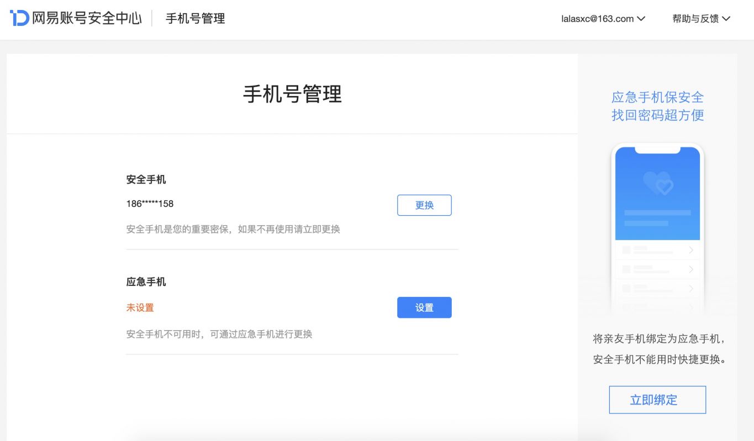754x441 pixels.
Task: Click the 更换 button for 安全手机
Action: point(424,205)
